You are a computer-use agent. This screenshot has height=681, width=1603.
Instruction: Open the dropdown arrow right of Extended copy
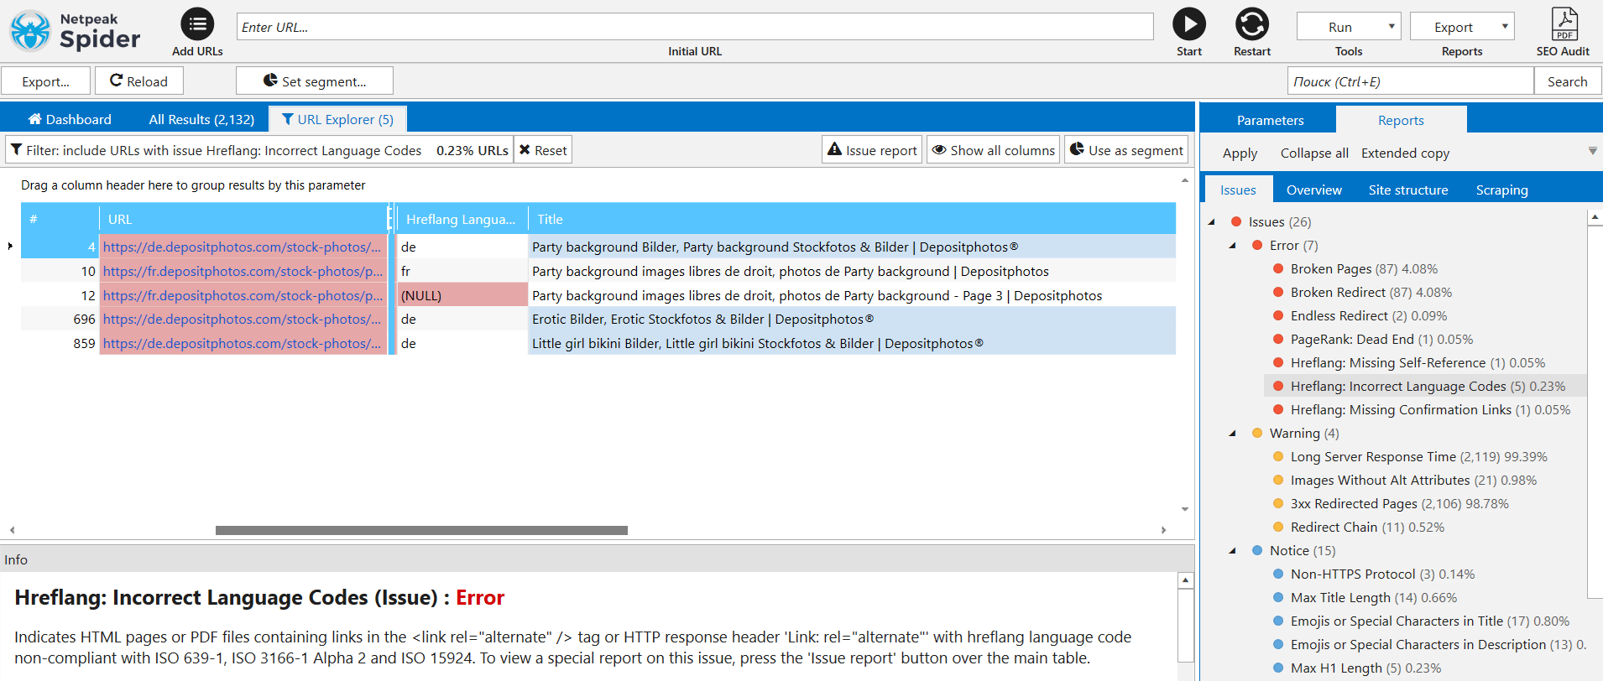1592,152
